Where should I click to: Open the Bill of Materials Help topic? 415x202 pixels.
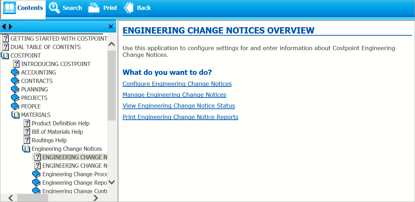[x=57, y=132]
